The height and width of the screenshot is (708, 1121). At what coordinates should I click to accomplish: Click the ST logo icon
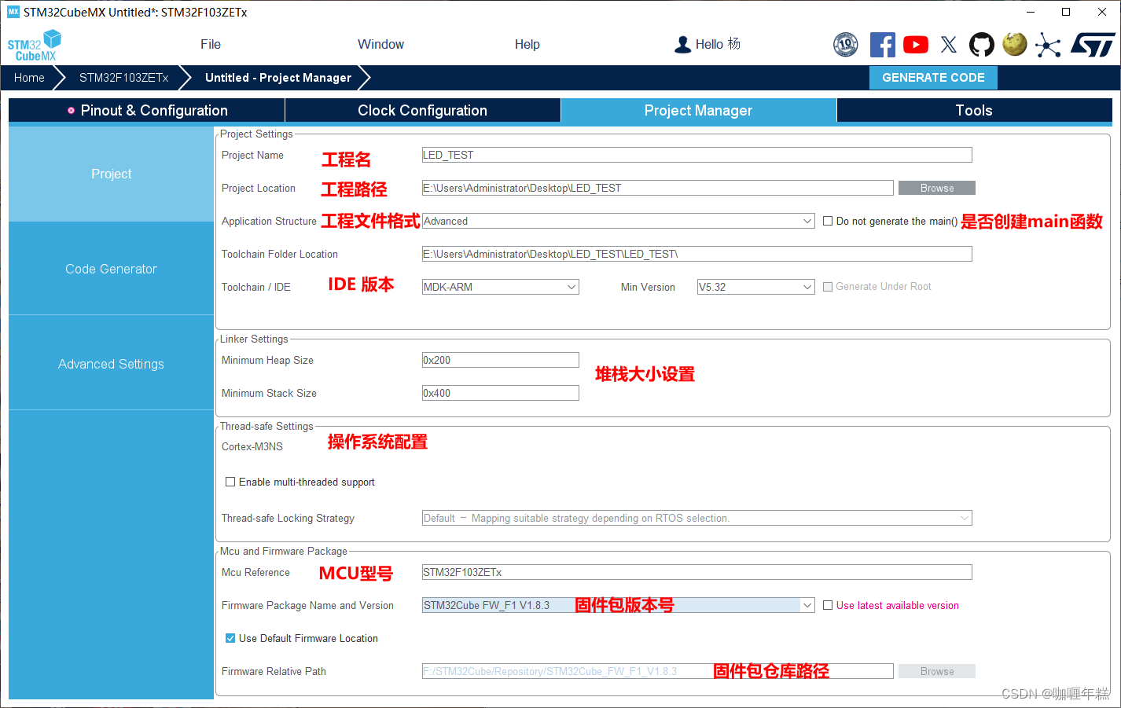1093,45
